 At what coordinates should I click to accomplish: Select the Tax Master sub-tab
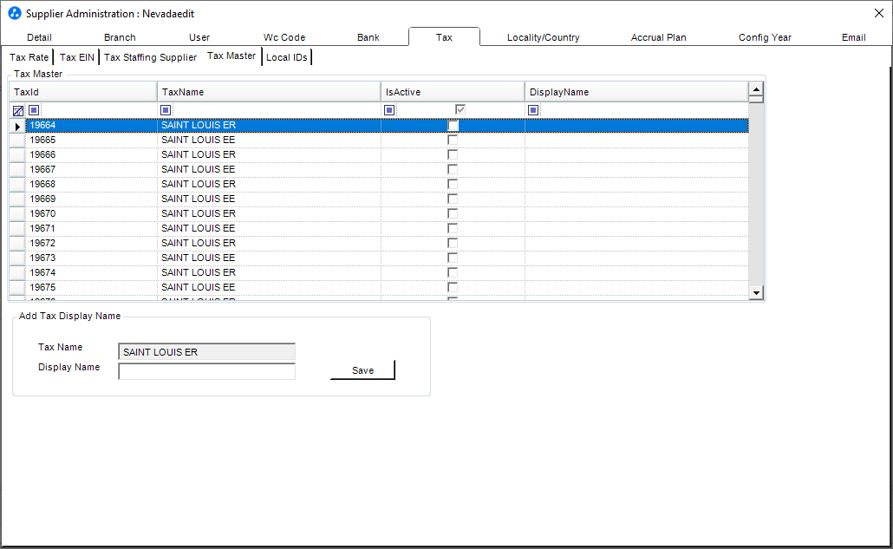231,56
